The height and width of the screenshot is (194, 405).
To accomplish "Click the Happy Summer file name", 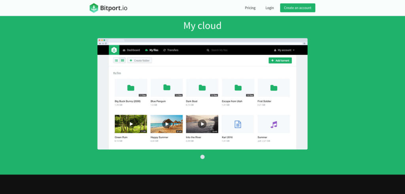I will [159, 137].
